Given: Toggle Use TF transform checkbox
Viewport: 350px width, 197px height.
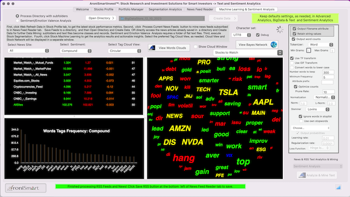Looking at the screenshot, I should pyautogui.click(x=291, y=58).
